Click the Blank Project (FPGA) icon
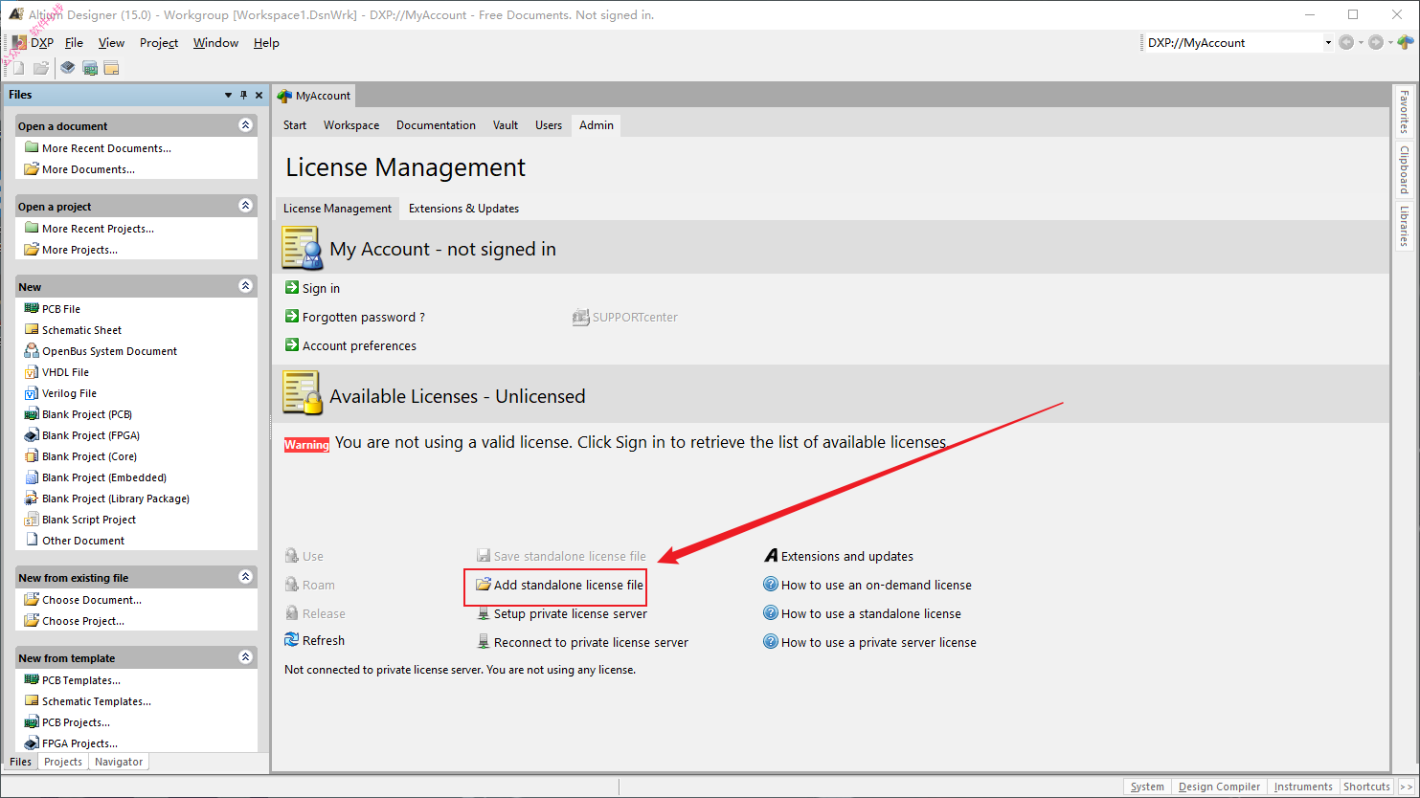Viewport: 1420px width, 798px height. (x=32, y=435)
